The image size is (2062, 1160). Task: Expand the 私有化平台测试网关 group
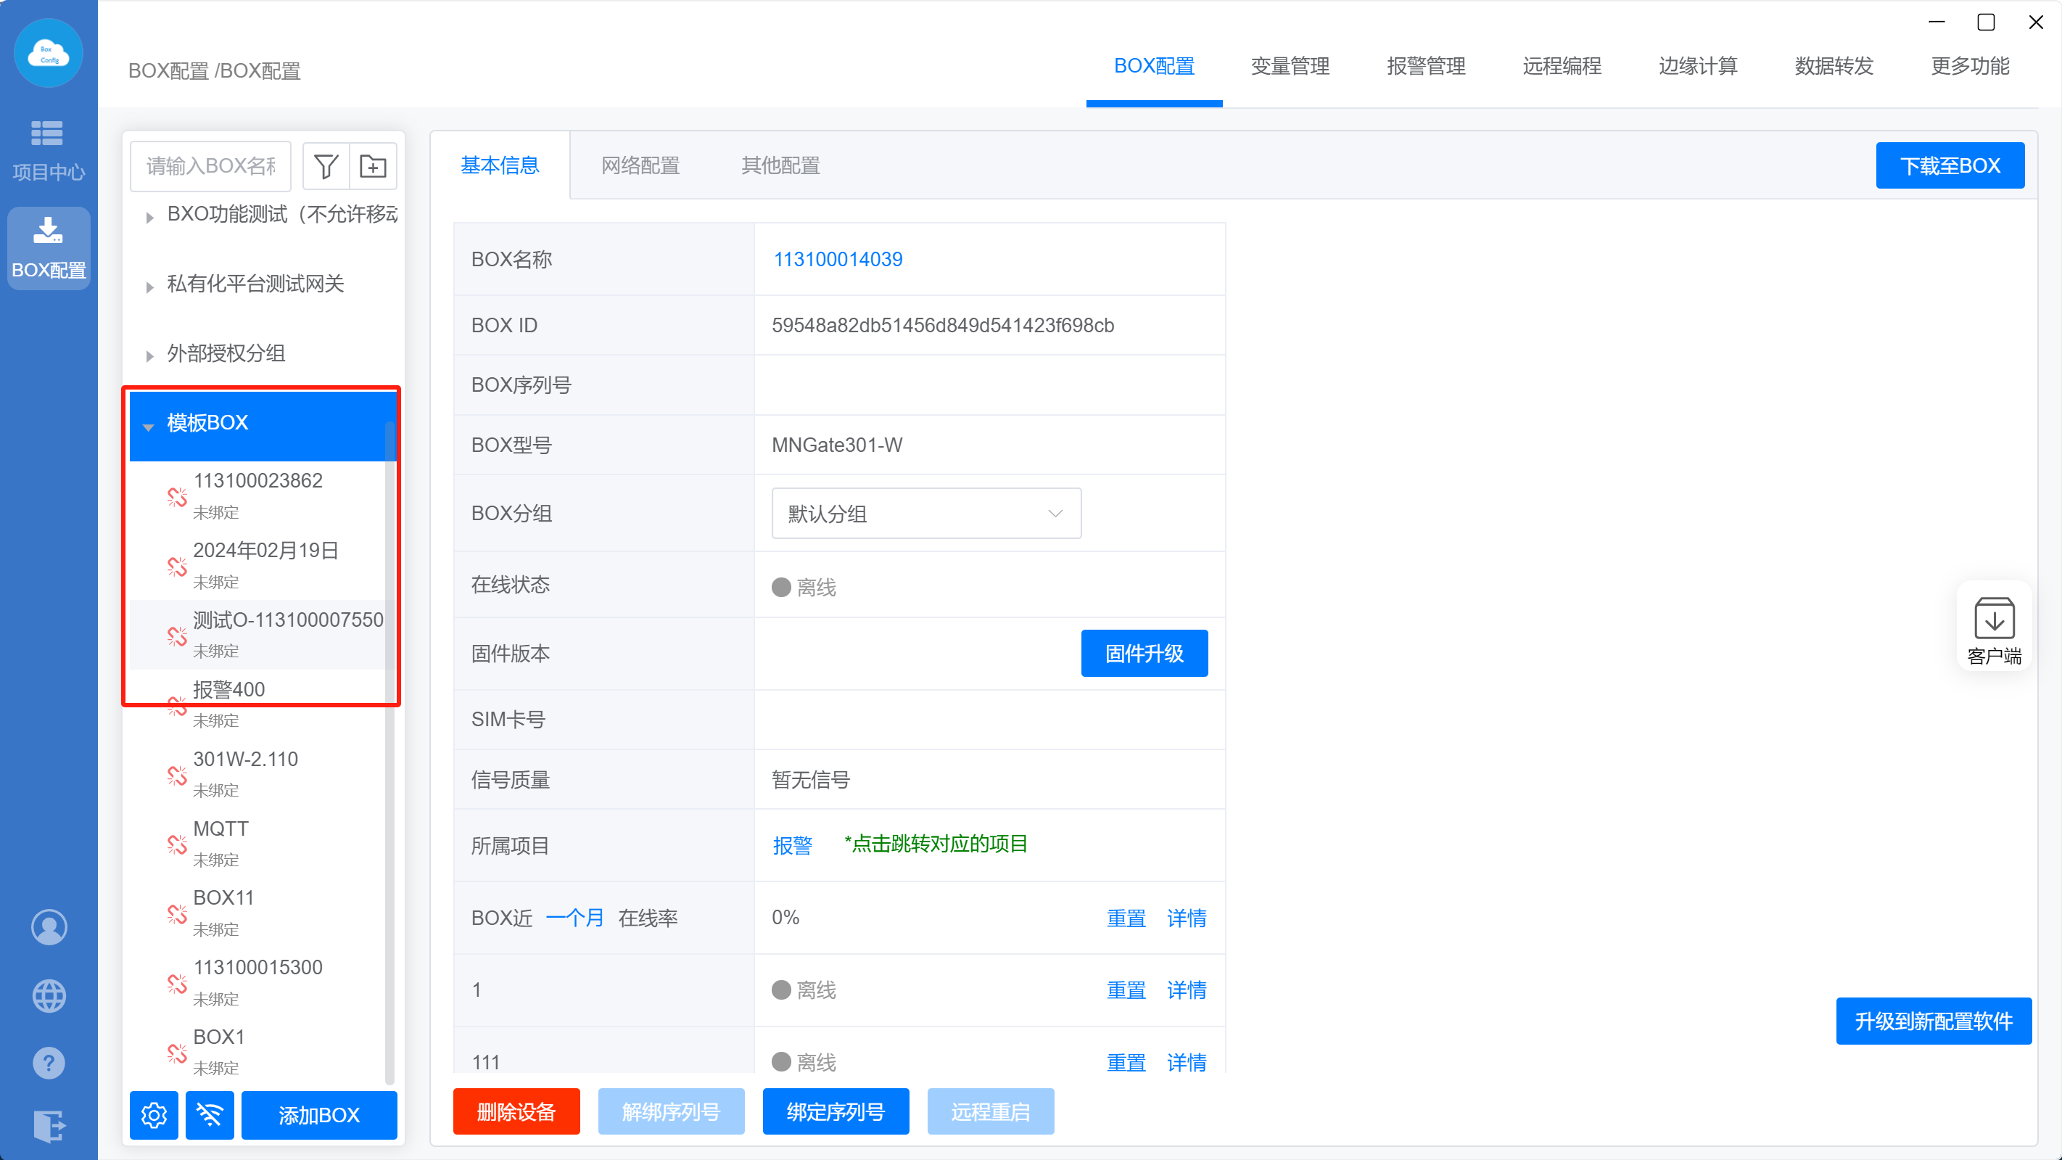pos(149,287)
